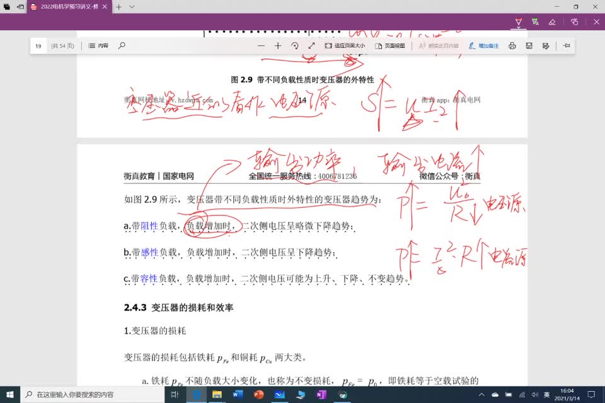Open the 内容 table of contents
The image size is (605, 403).
(x=98, y=46)
